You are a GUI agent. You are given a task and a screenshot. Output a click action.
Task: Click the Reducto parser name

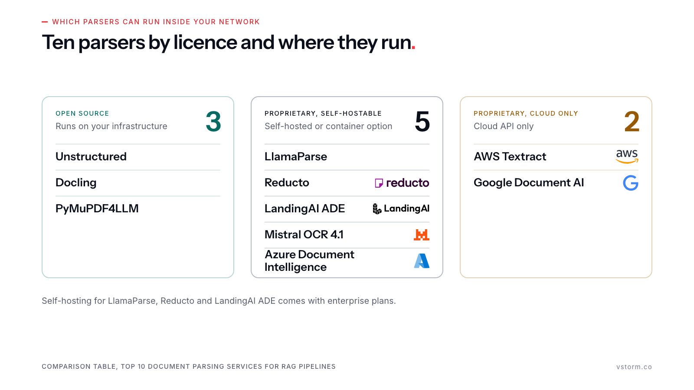[x=287, y=183]
